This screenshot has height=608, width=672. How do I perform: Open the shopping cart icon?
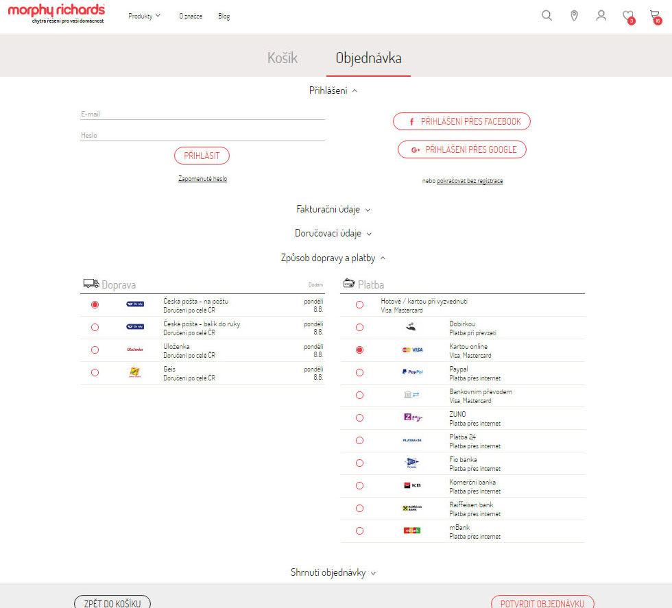[x=656, y=16]
